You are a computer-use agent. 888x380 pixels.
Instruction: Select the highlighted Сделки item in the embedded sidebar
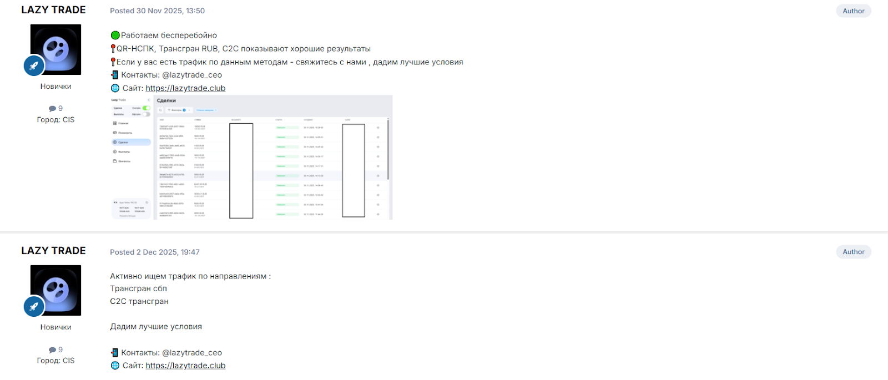pyautogui.click(x=132, y=143)
